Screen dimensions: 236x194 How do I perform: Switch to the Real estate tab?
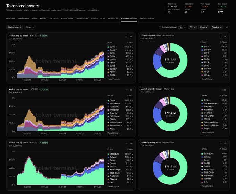[113, 19]
